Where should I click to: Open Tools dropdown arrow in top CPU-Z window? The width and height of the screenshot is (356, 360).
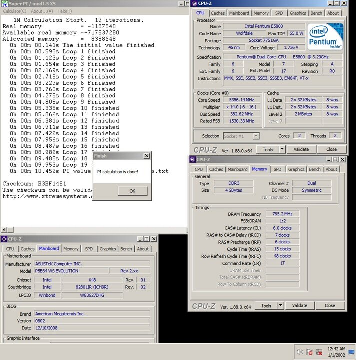point(282,149)
